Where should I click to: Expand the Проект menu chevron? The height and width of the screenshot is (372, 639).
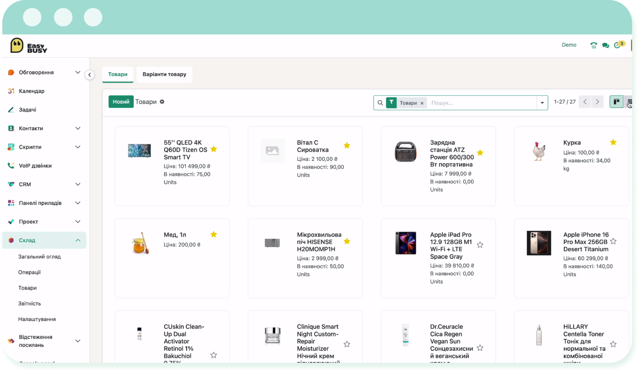78,222
